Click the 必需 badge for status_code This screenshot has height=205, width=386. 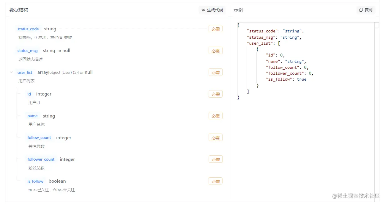[215, 29]
